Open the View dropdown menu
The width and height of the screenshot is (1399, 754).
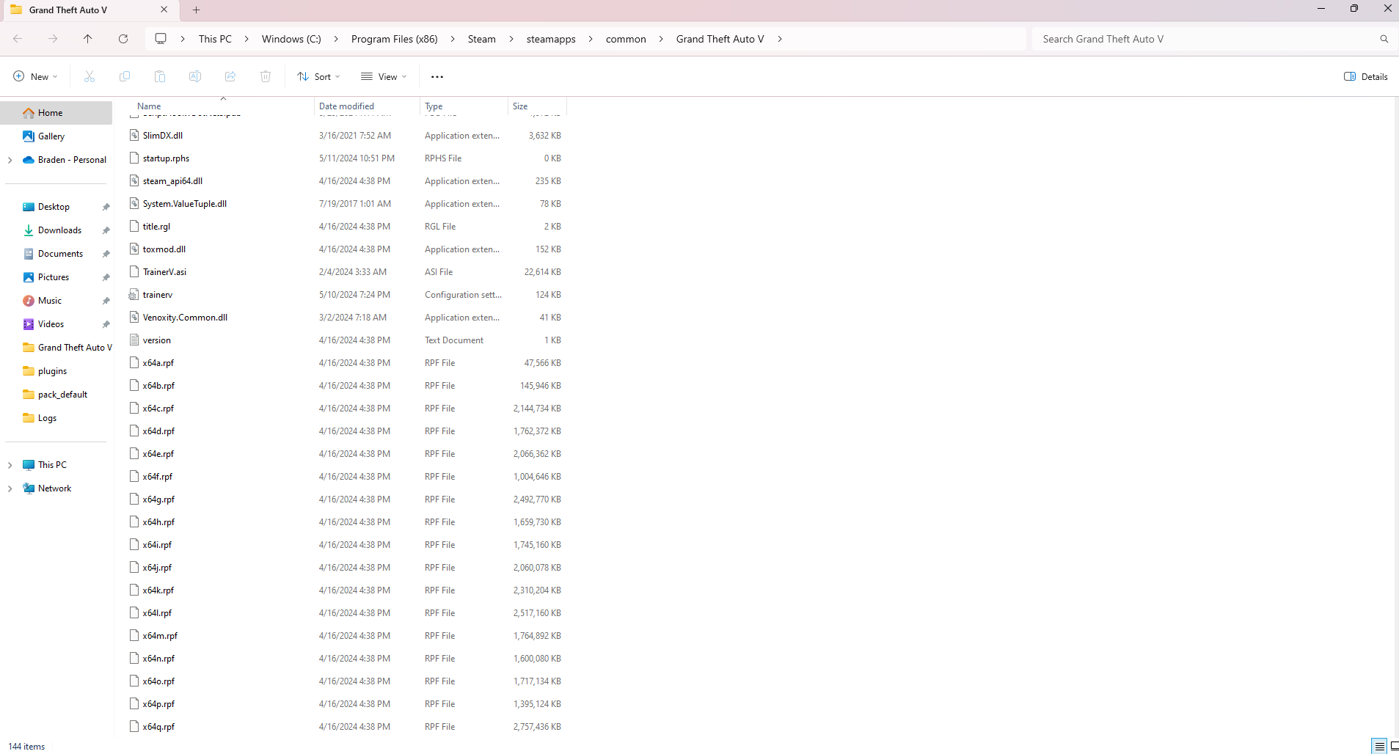click(384, 76)
